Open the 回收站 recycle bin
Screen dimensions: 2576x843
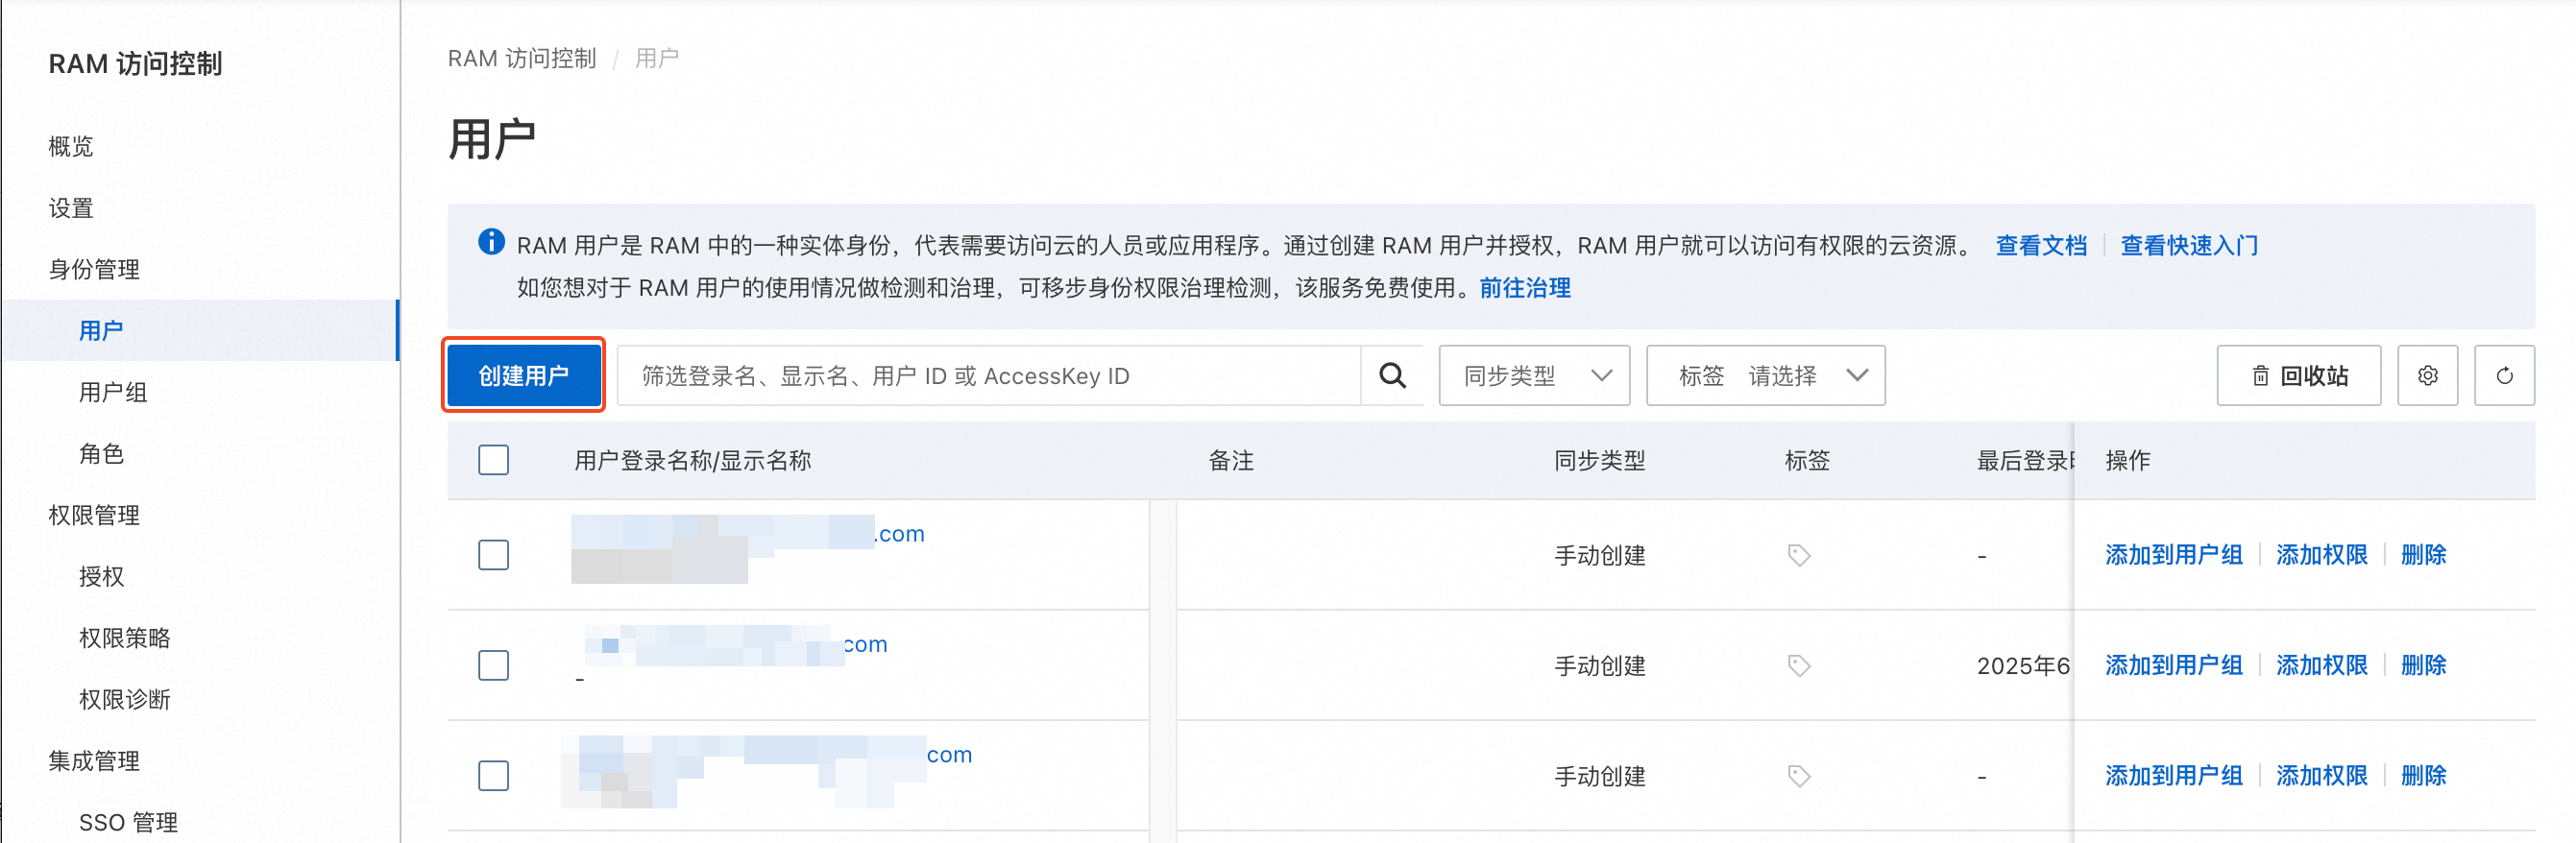(2298, 375)
